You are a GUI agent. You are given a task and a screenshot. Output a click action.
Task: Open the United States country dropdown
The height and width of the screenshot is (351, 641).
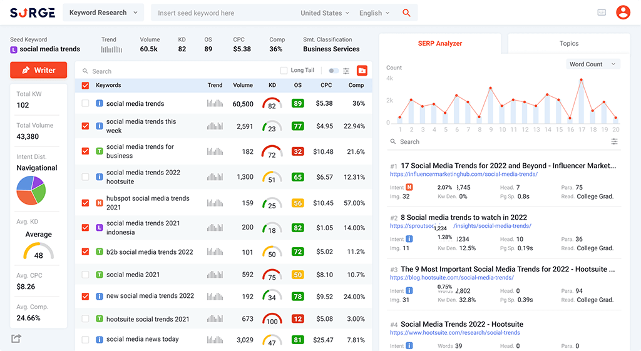click(325, 13)
